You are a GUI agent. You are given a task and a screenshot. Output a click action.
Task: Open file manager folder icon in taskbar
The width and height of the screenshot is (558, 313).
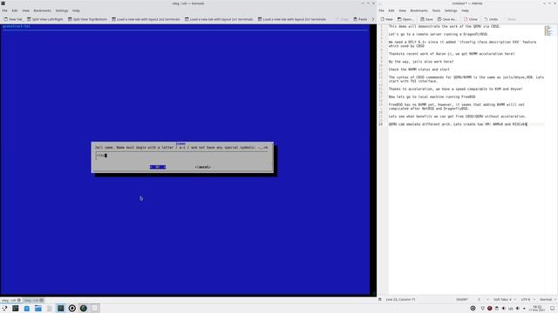(38, 308)
